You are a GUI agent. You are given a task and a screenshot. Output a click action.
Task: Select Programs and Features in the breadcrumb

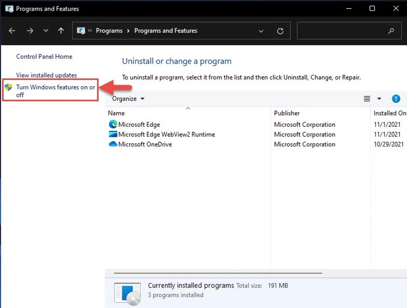tap(165, 31)
